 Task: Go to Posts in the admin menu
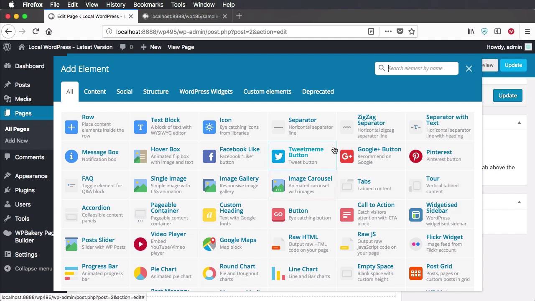(22, 85)
